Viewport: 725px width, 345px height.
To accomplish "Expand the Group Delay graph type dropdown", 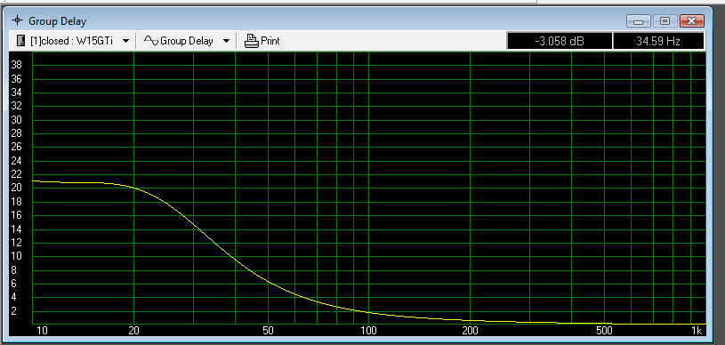I will pos(226,41).
